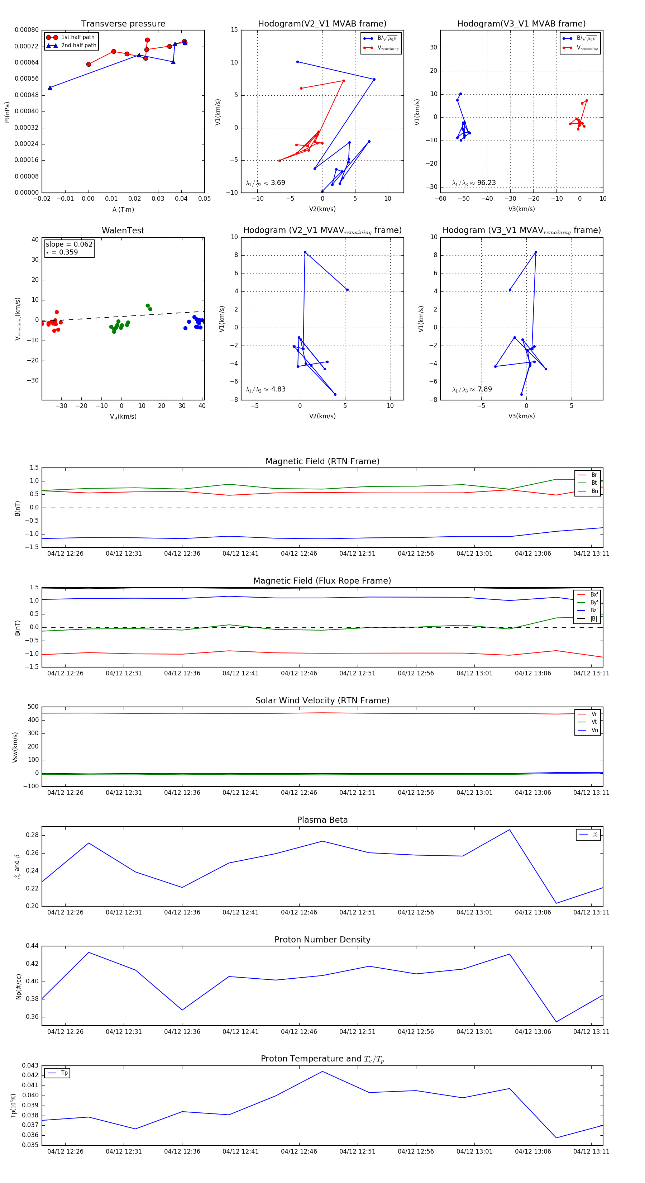Click the "V_A(km/s)" x-axis label
The width and height of the screenshot is (645, 1183).
tap(123, 417)
